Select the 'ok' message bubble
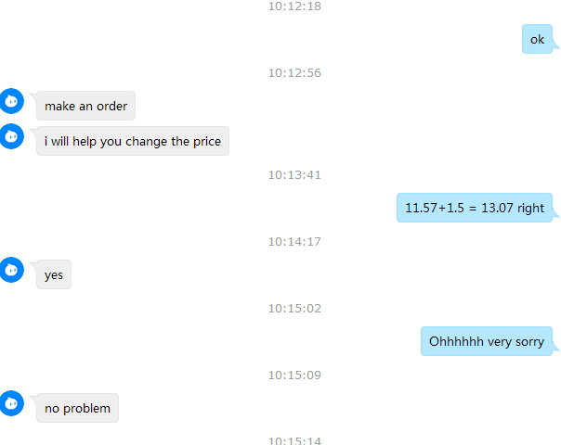Viewport: 561px width, 445px height. (x=537, y=39)
